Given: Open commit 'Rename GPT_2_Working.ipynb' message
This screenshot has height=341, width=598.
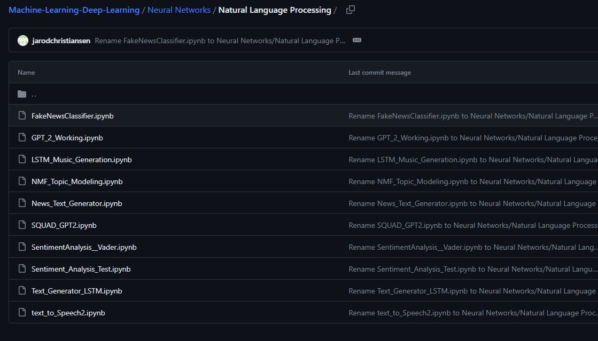Looking at the screenshot, I should pyautogui.click(x=473, y=138).
